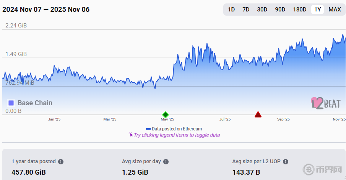Click the red triangle incident marker
346x180 pixels.
tap(258, 114)
